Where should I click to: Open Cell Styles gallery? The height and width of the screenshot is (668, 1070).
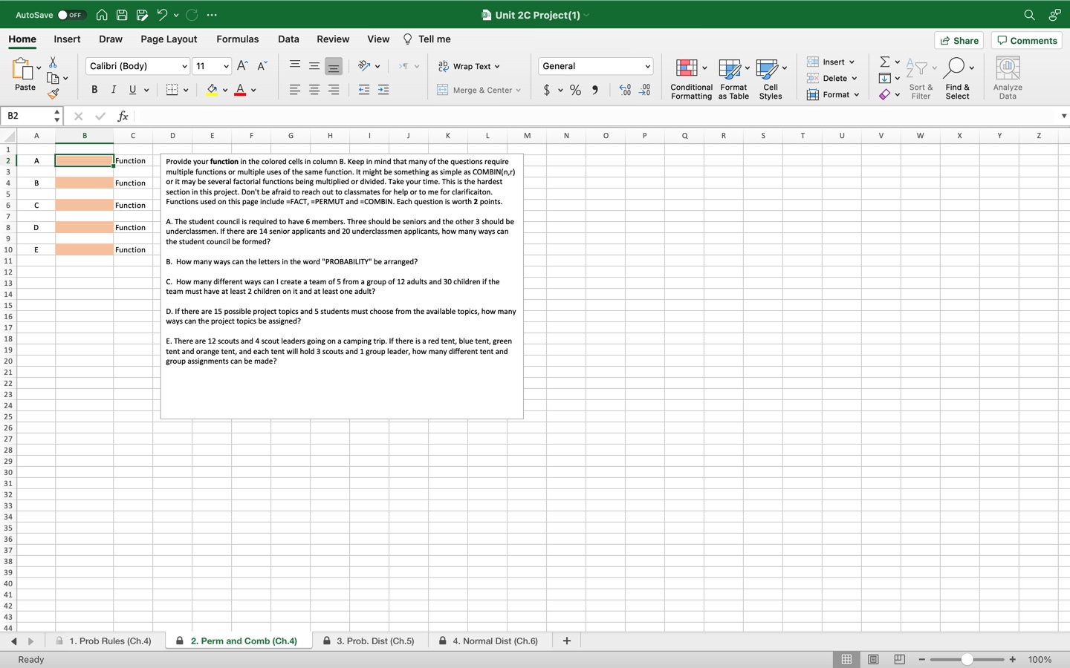(x=771, y=79)
